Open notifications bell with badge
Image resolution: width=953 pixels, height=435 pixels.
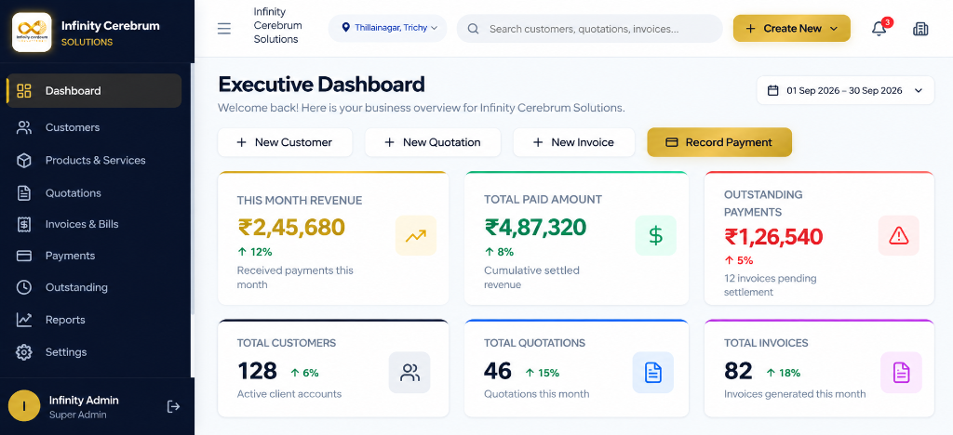point(879,29)
